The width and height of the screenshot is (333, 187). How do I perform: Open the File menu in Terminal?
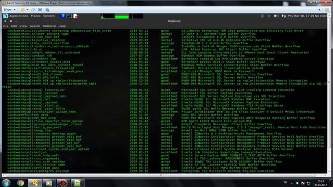[x=6, y=26]
